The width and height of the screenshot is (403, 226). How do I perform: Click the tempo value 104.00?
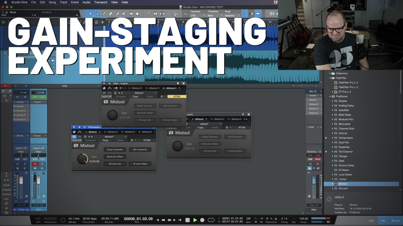[304, 218]
